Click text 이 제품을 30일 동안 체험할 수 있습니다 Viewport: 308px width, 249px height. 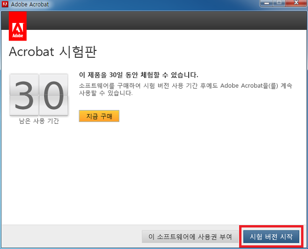138,75
